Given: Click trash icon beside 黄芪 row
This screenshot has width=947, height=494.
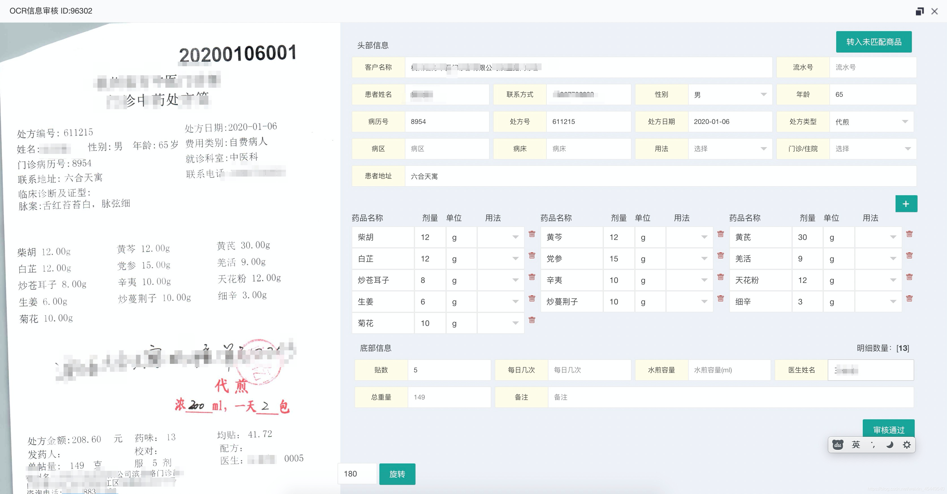Looking at the screenshot, I should pos(909,234).
